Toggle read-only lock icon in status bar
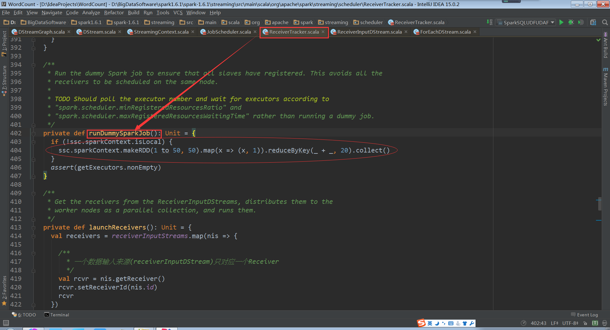The height and width of the screenshot is (330, 610). click(585, 323)
